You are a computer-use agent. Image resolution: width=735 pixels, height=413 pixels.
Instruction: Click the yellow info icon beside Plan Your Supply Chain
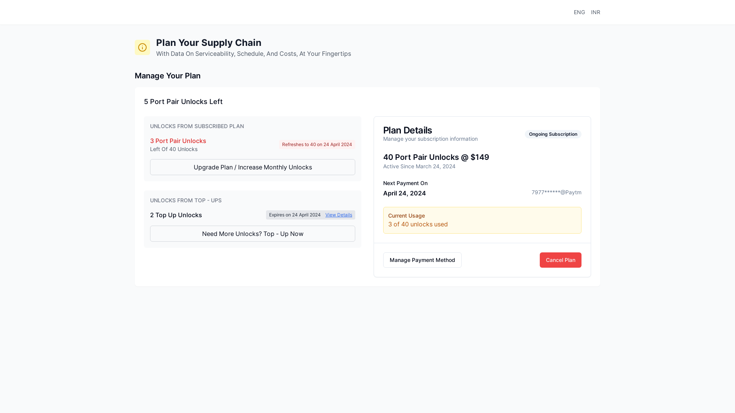pos(142,47)
